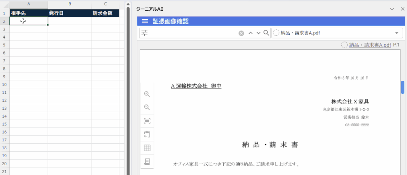This screenshot has width=407, height=175.
Task: Click the date 令和3年10月16日 in document
Action: [351, 78]
